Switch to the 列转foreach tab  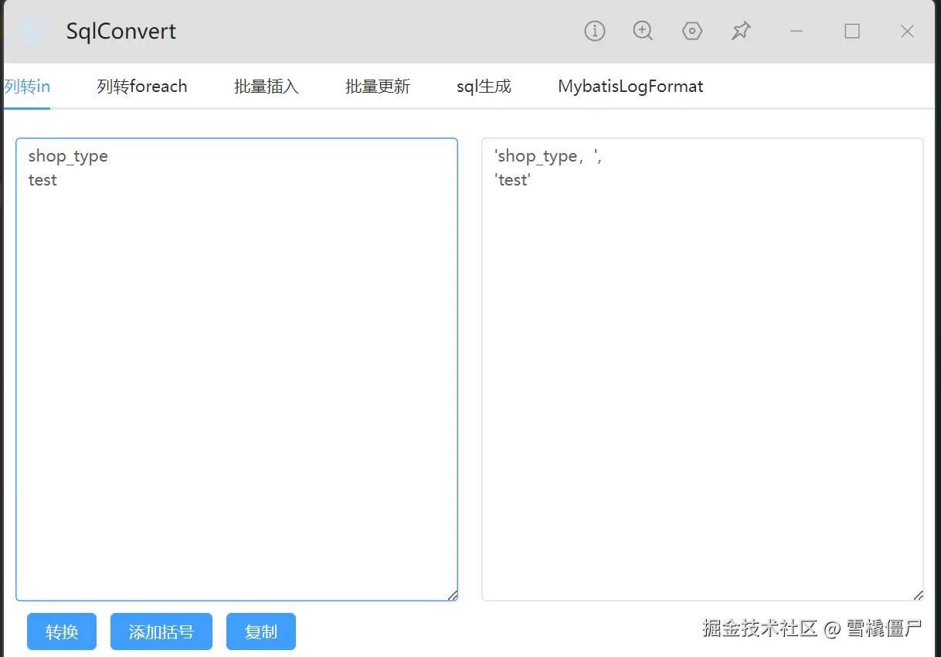click(x=142, y=86)
